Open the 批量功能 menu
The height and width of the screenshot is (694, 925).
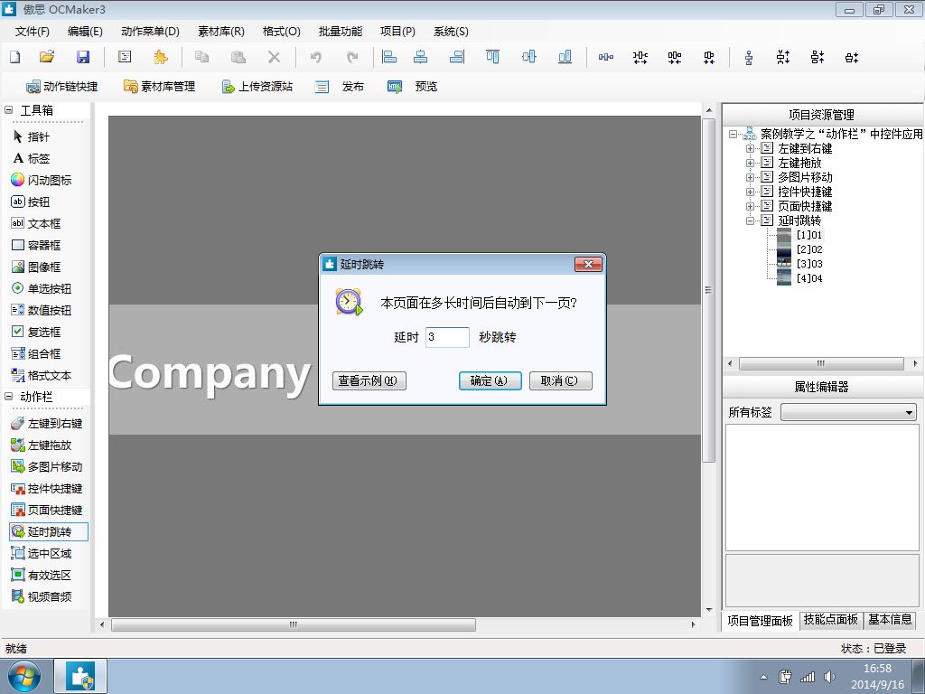[x=341, y=32]
